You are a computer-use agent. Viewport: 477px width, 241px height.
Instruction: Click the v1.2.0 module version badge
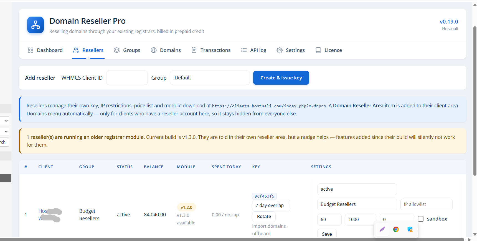click(x=186, y=207)
